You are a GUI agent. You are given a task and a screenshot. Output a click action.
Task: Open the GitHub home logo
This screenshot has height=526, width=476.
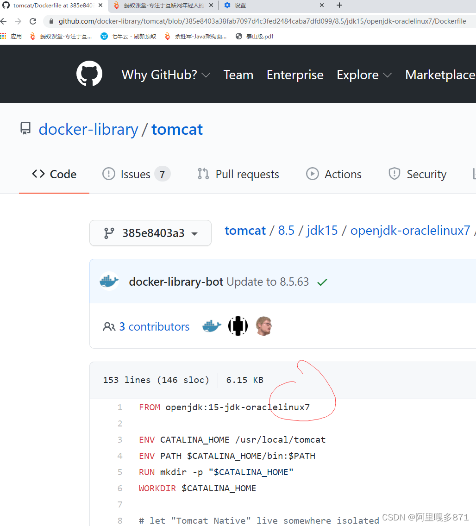pos(89,74)
